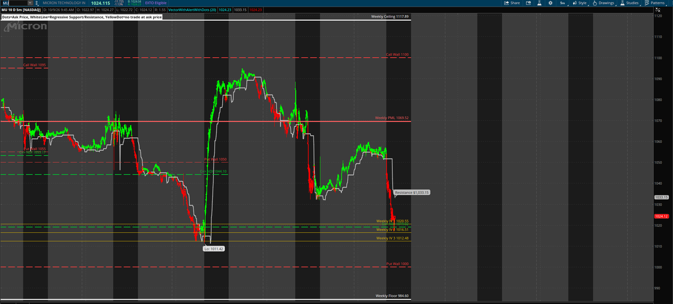The width and height of the screenshot is (673, 304).
Task: Click the Weekly IV 2 1016.51 label
Action: pos(393,230)
